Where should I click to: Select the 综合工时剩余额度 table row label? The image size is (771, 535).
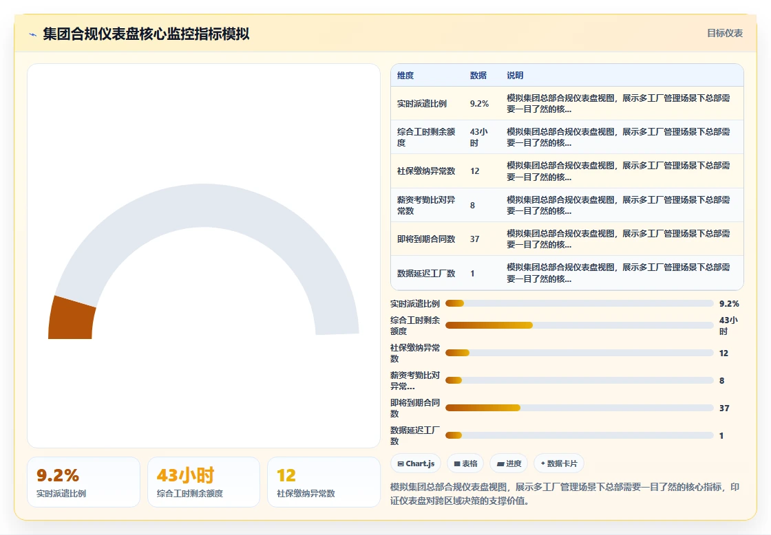[426, 137]
